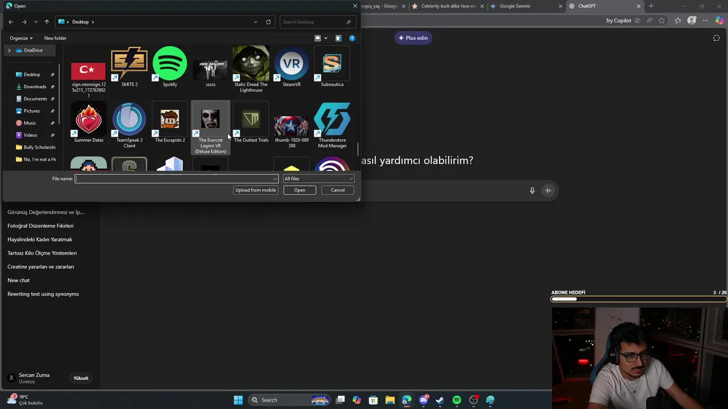Open a new browser tab

[651, 6]
